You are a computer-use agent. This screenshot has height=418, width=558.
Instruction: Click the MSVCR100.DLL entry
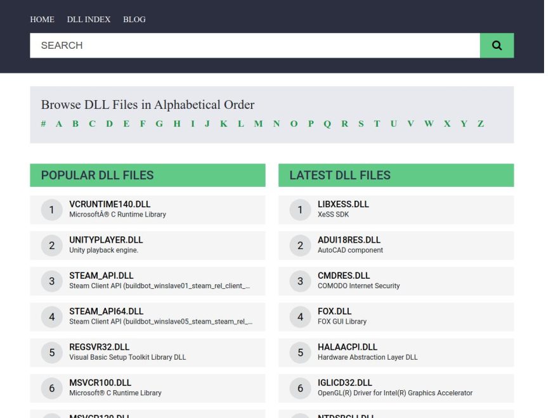(100, 383)
